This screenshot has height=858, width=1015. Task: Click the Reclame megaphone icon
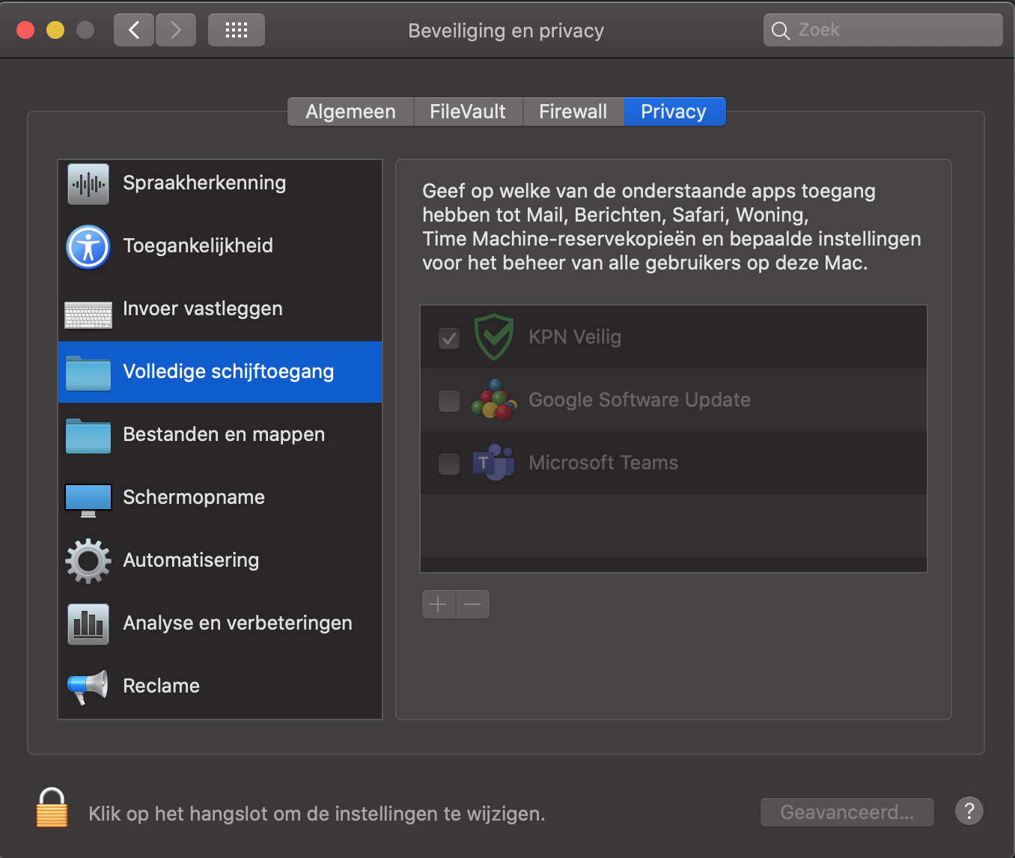(88, 687)
